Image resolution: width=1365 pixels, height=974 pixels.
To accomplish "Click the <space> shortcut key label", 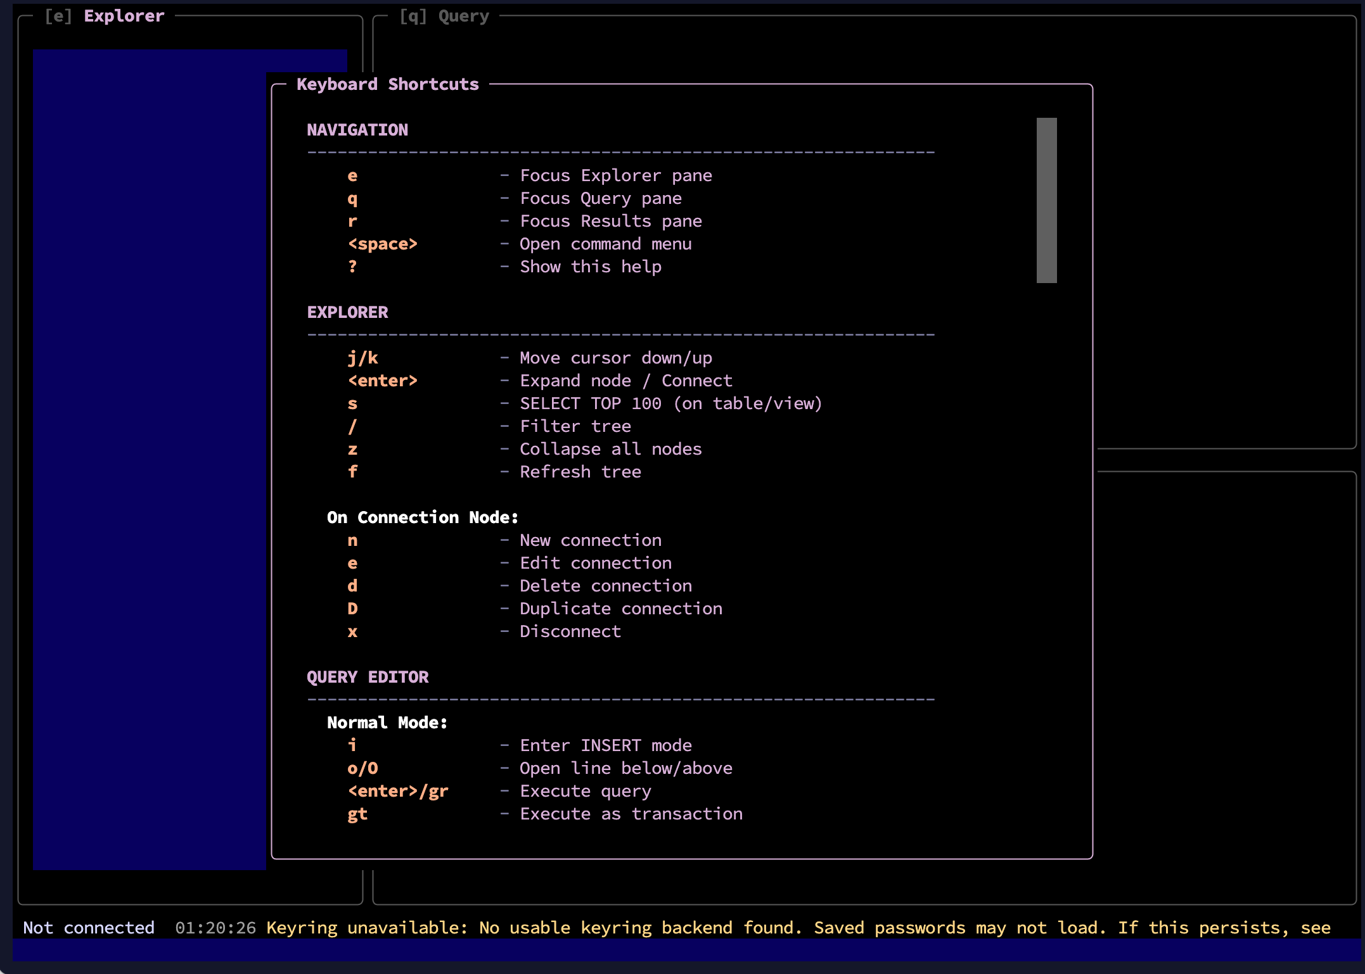I will point(382,244).
